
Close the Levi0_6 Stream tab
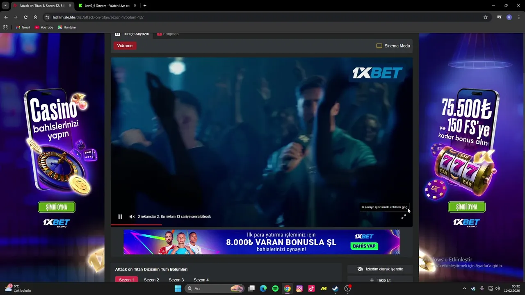(135, 6)
